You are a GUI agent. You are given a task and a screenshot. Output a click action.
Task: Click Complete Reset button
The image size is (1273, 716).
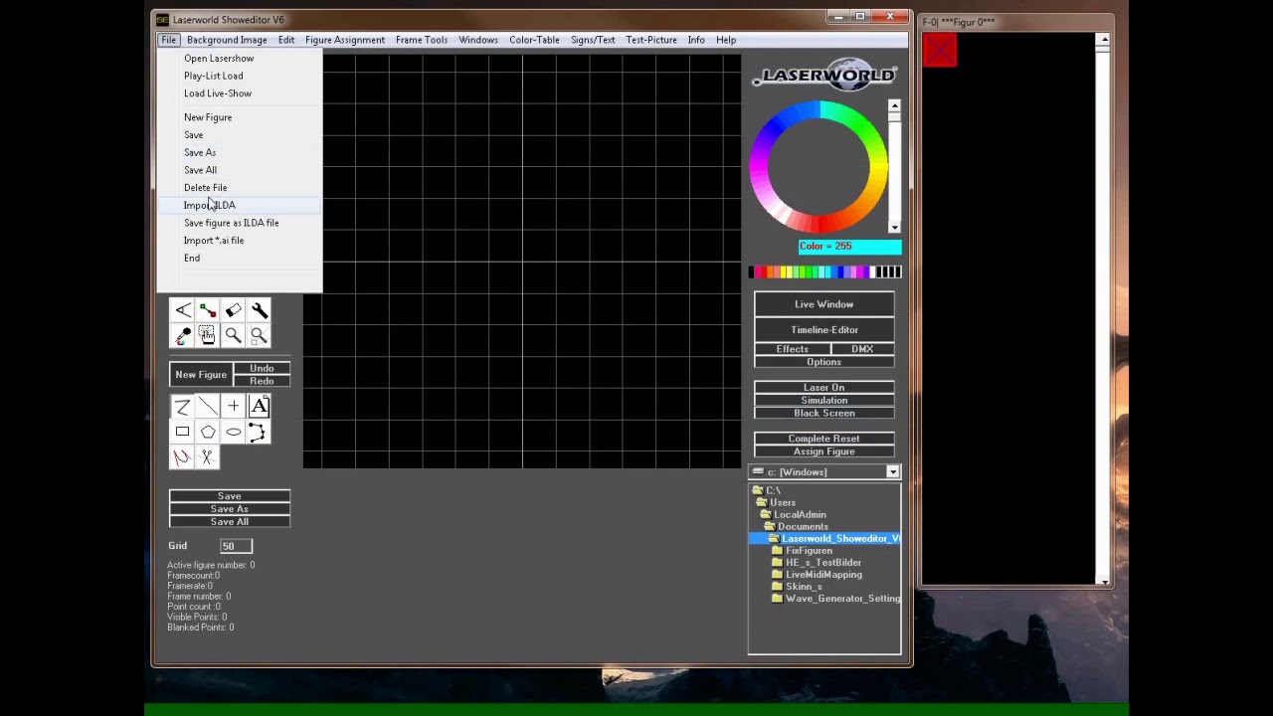point(824,439)
